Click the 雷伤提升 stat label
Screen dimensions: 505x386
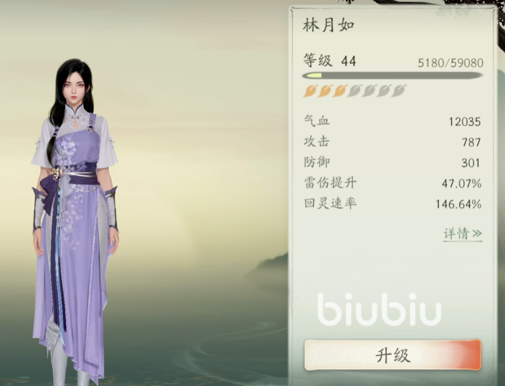pyautogui.click(x=330, y=183)
